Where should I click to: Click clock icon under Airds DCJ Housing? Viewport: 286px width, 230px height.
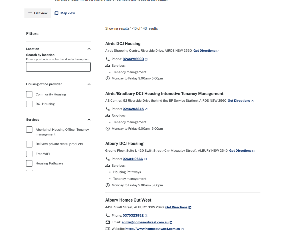click(108, 78)
